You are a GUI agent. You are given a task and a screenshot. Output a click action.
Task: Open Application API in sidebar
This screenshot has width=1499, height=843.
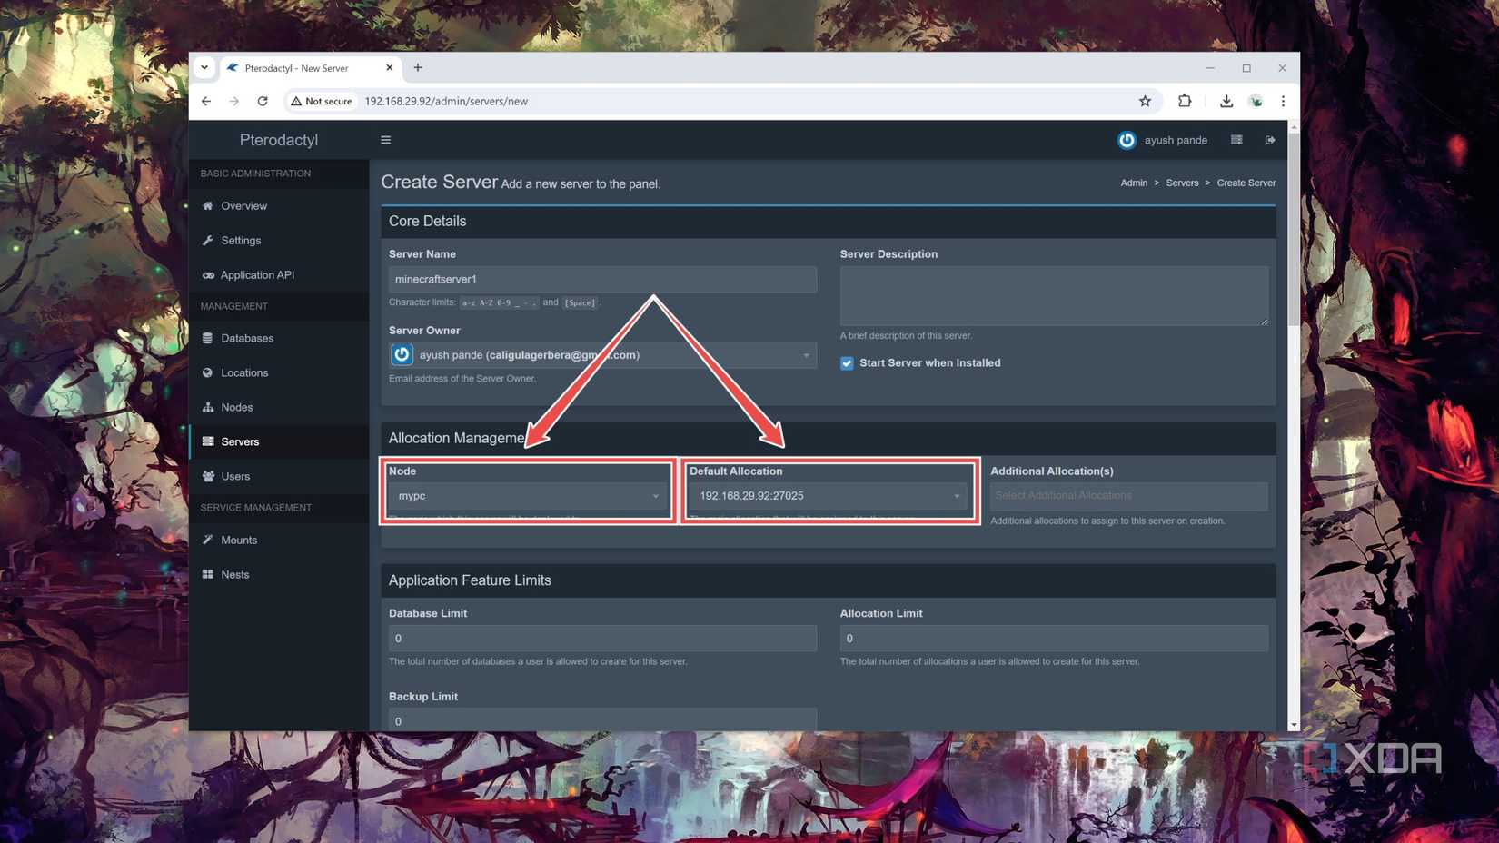pos(278,275)
